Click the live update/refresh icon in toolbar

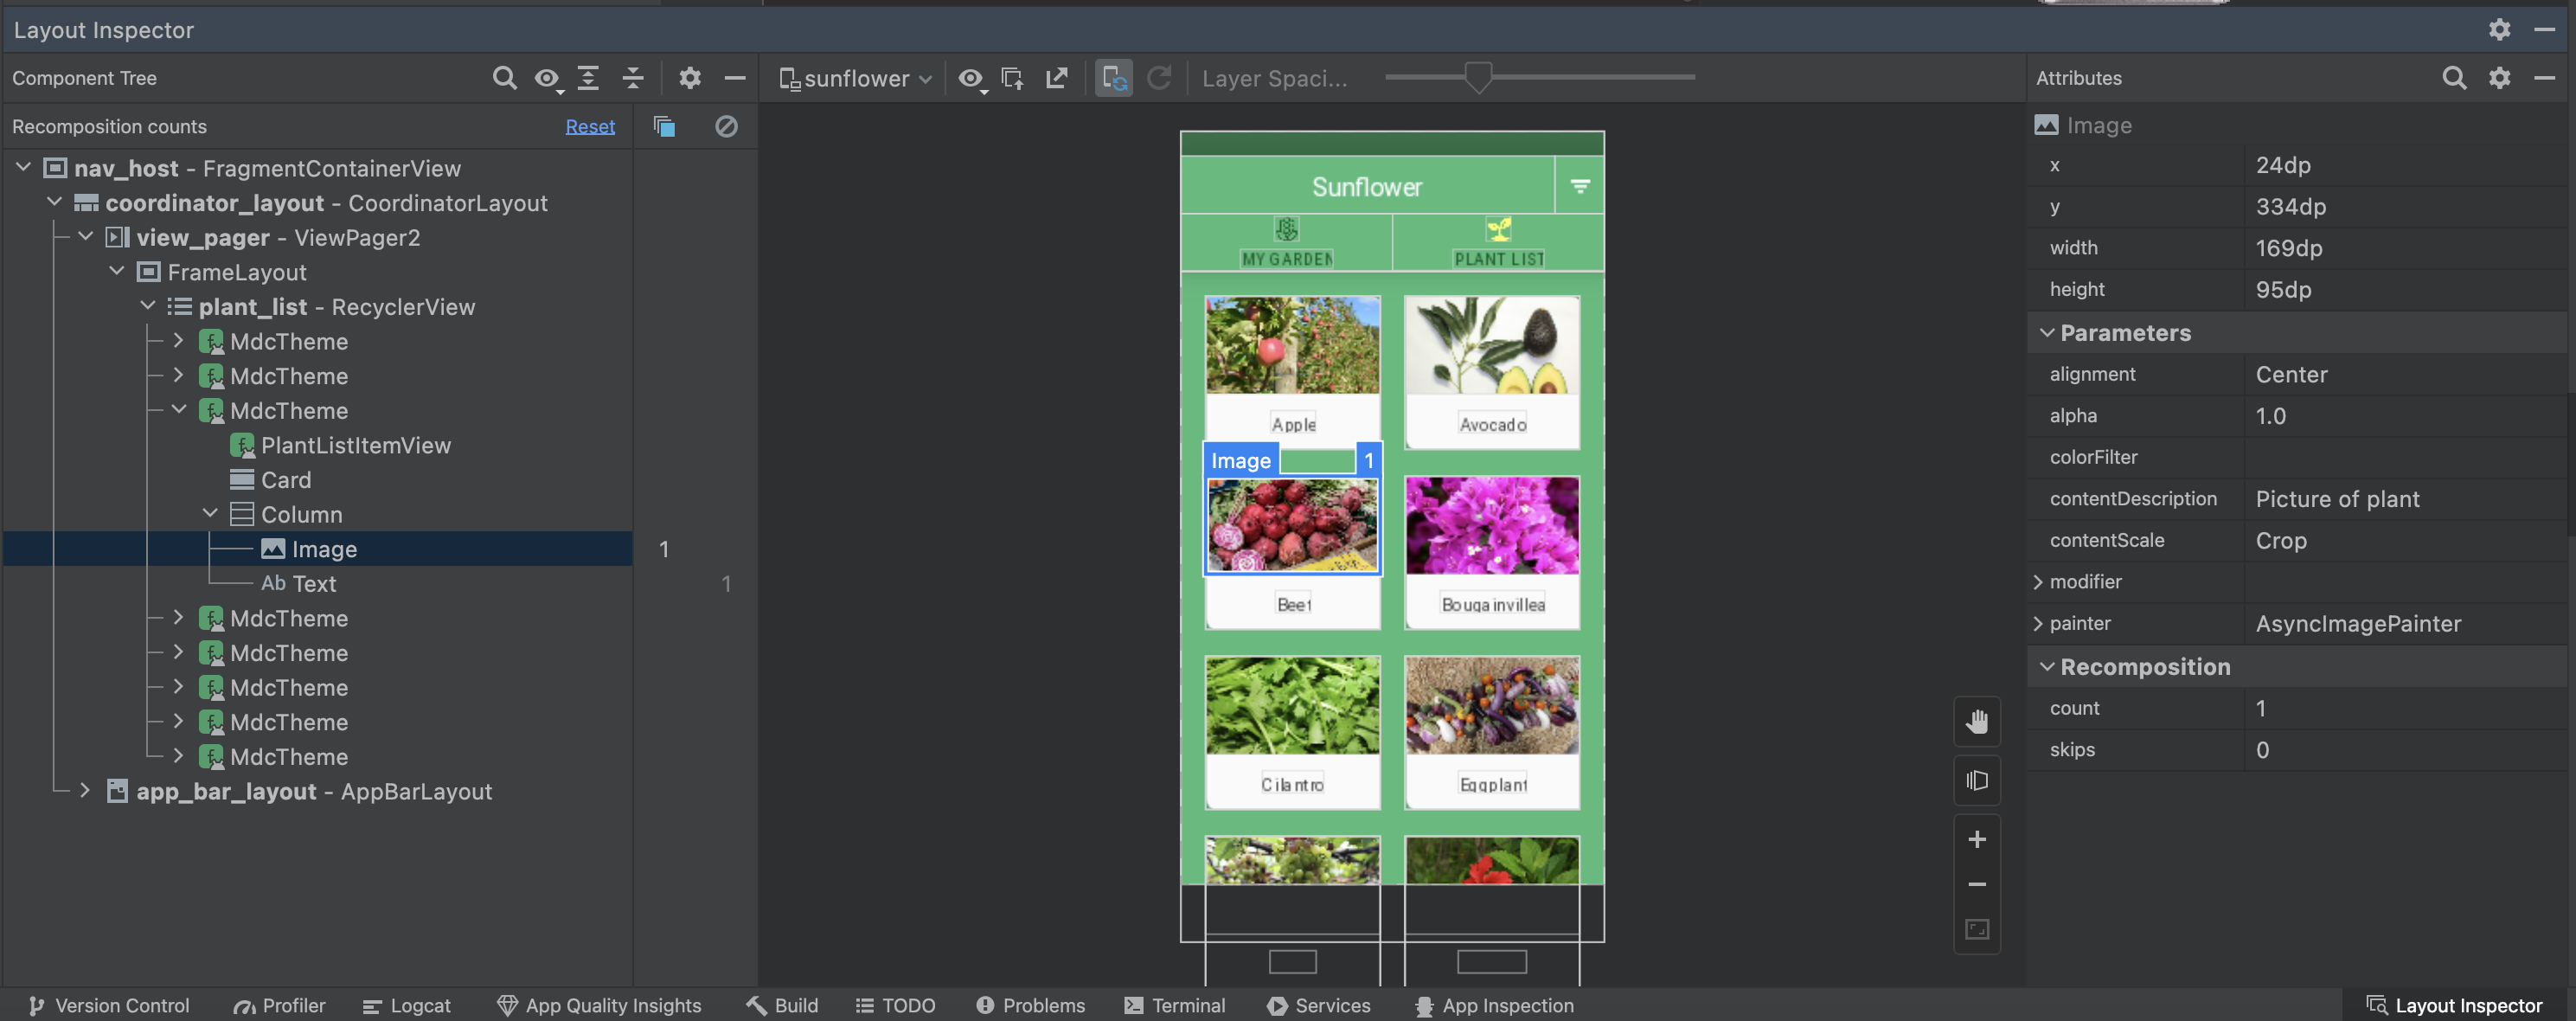tap(1116, 77)
